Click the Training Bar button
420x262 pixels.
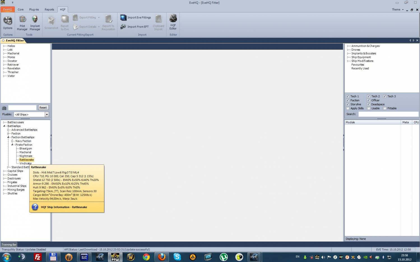[9, 244]
